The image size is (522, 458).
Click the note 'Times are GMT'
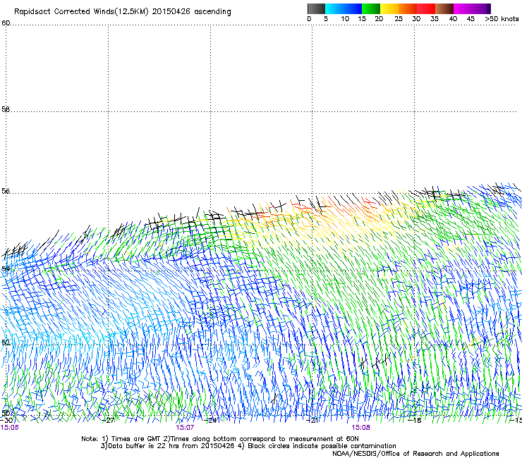click(136, 439)
